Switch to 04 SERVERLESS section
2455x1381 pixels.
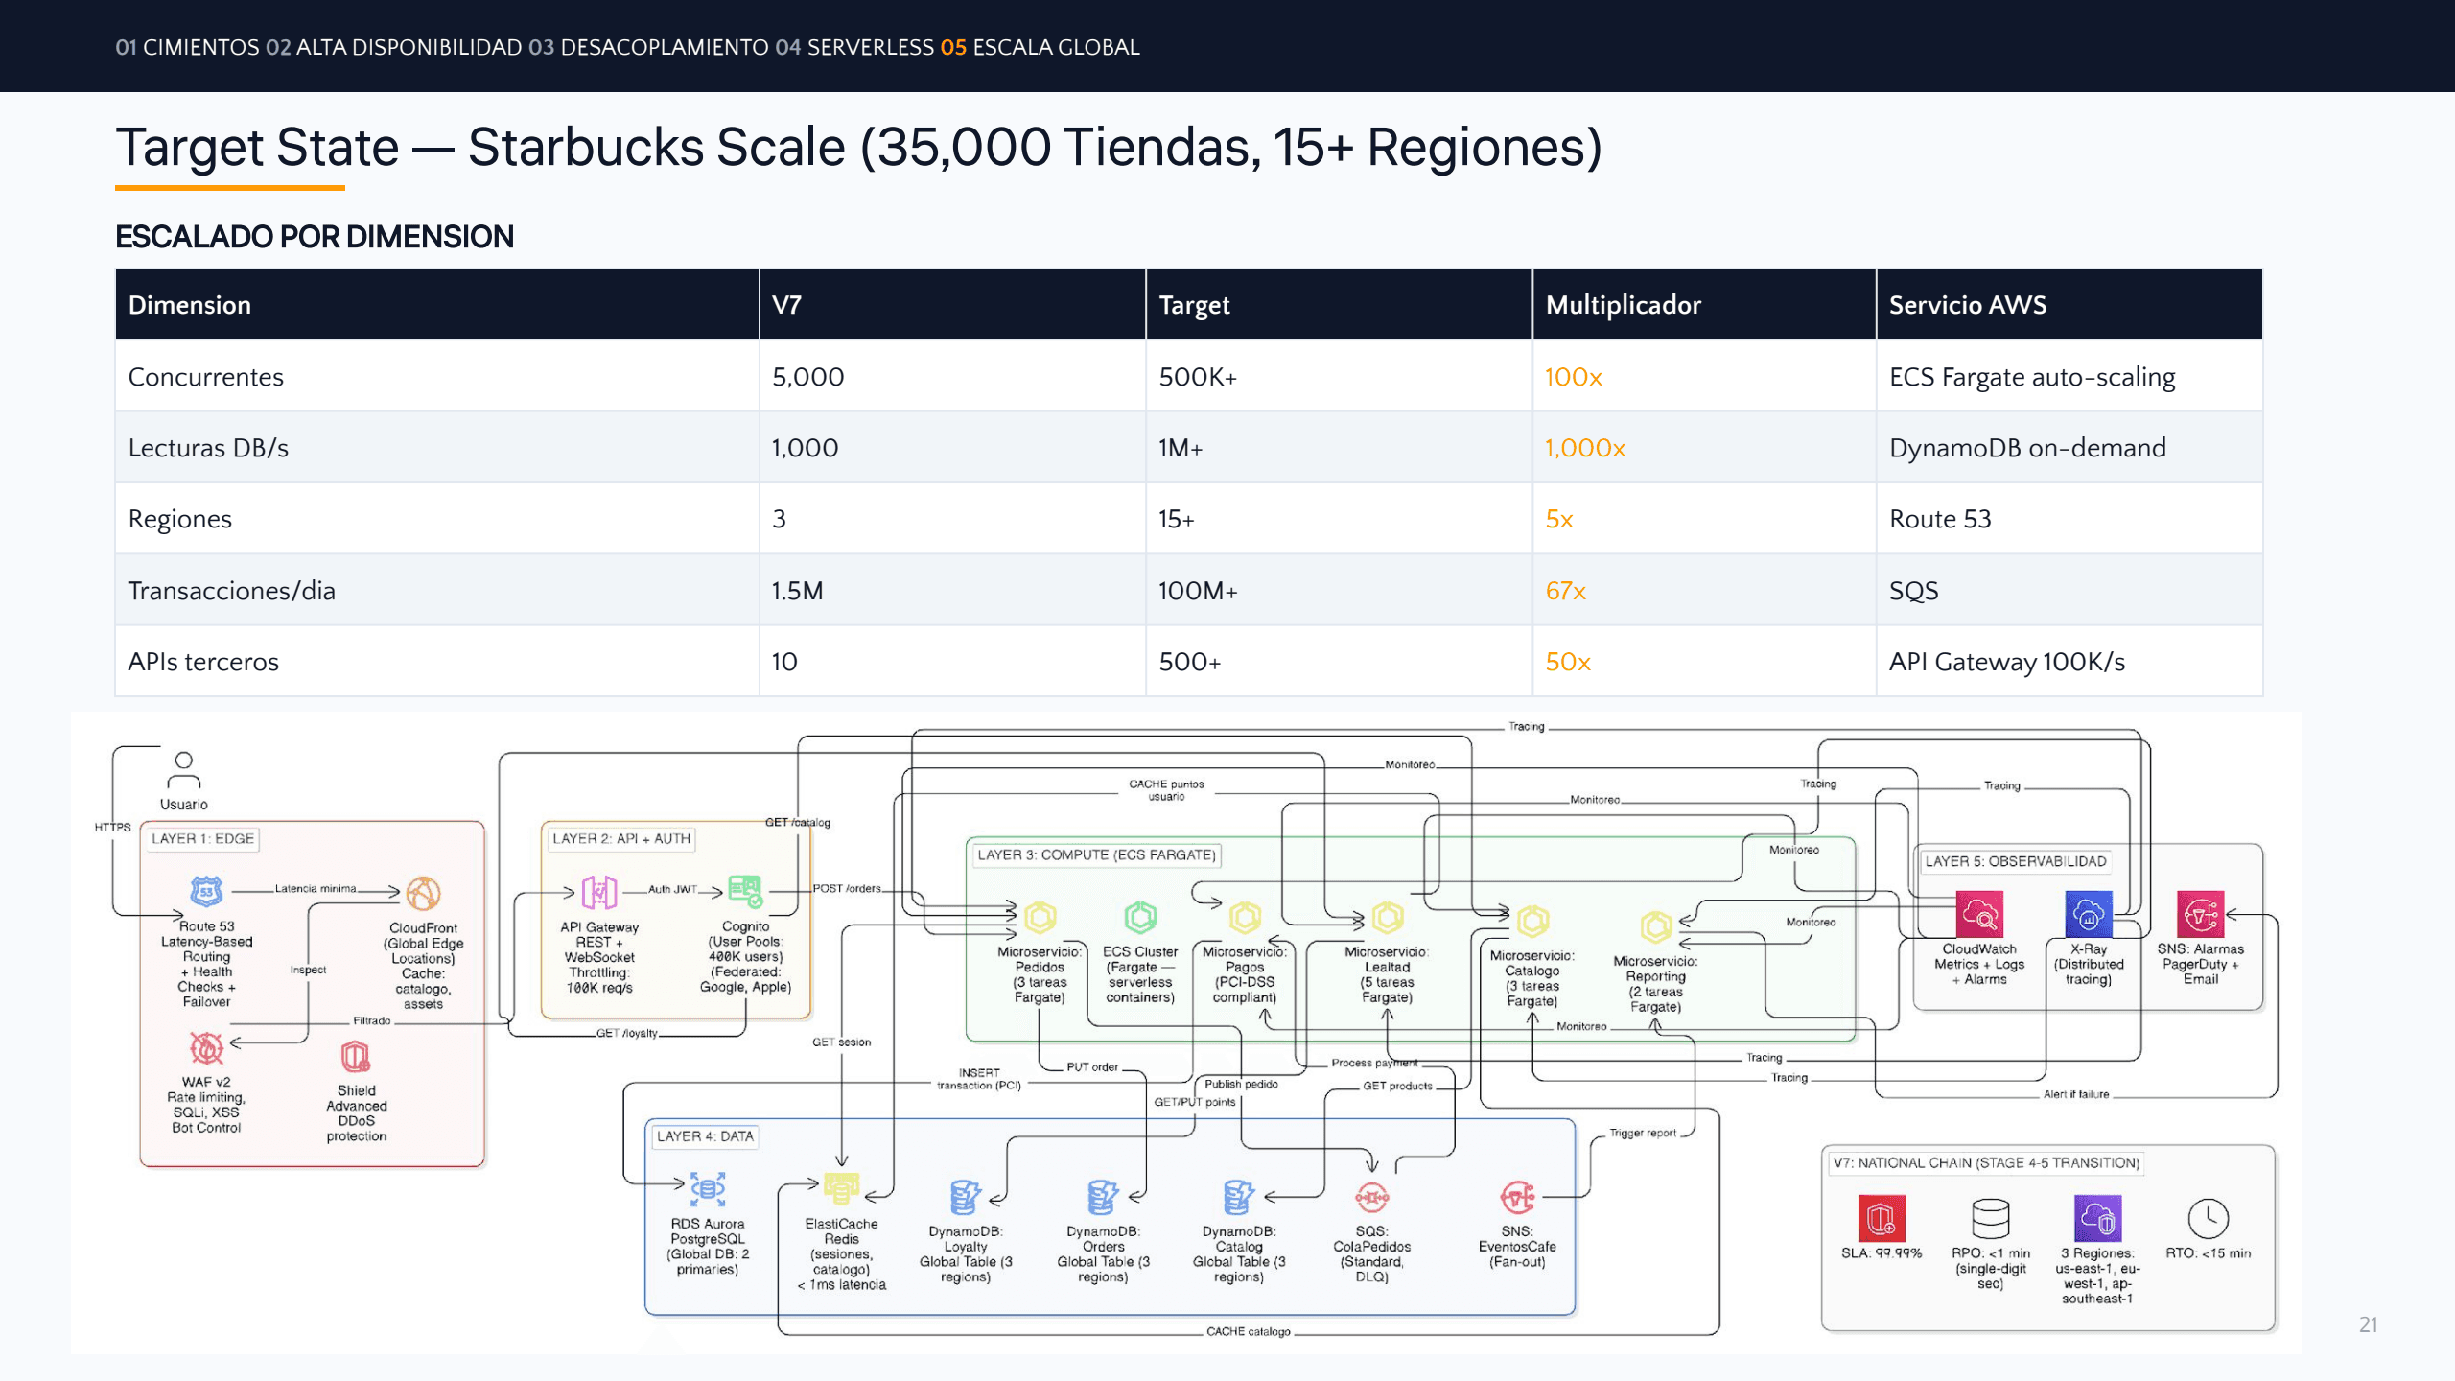(854, 47)
